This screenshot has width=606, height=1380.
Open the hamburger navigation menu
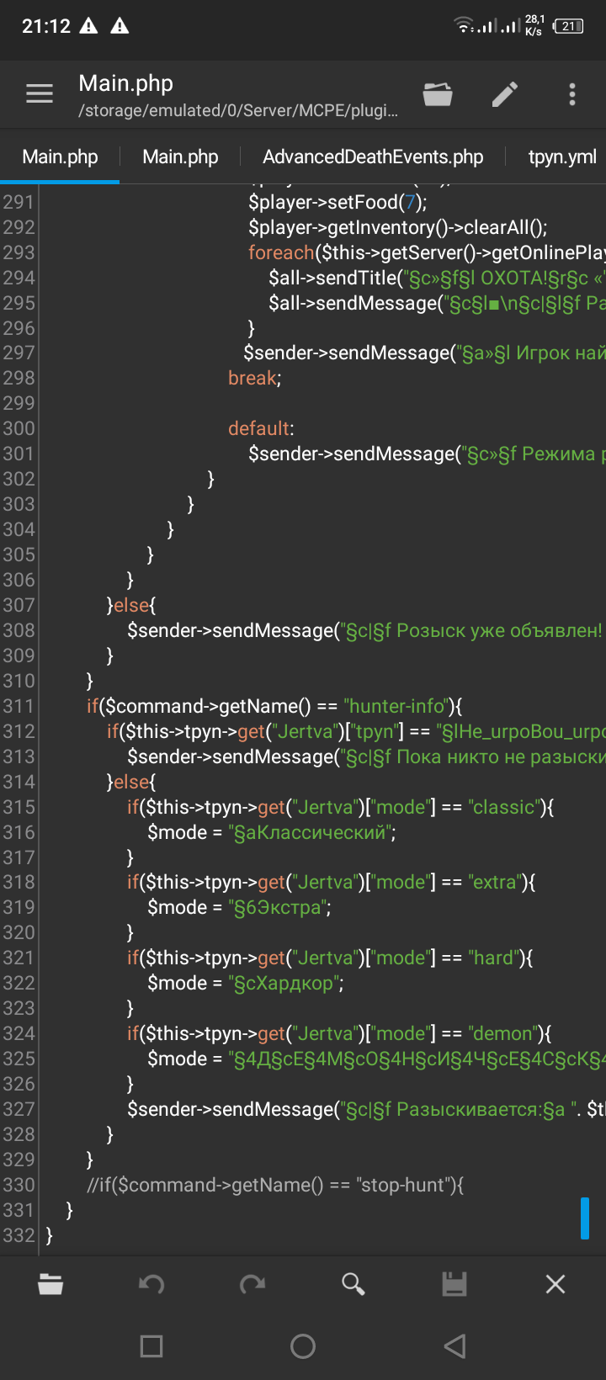pos(40,94)
